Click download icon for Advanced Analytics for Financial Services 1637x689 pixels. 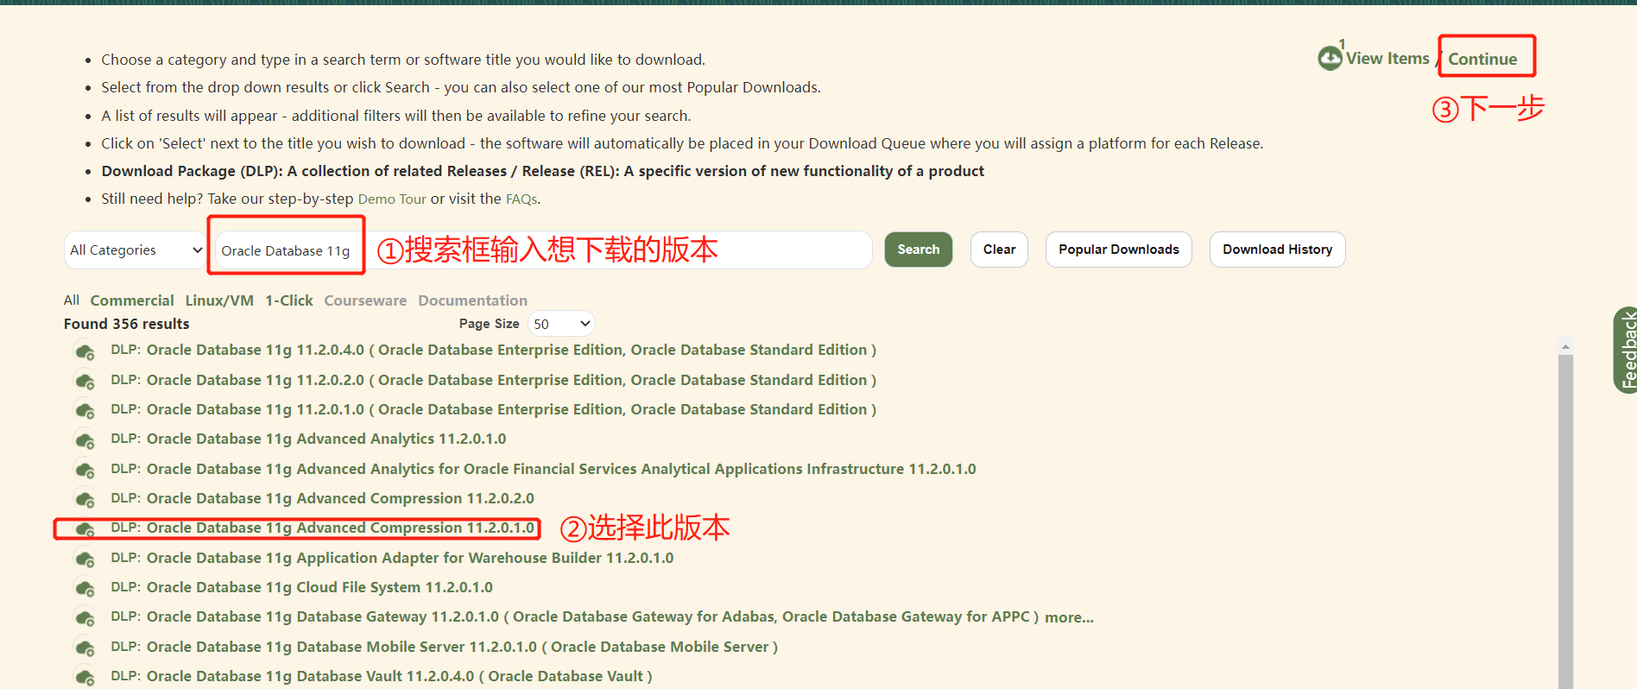click(x=85, y=470)
